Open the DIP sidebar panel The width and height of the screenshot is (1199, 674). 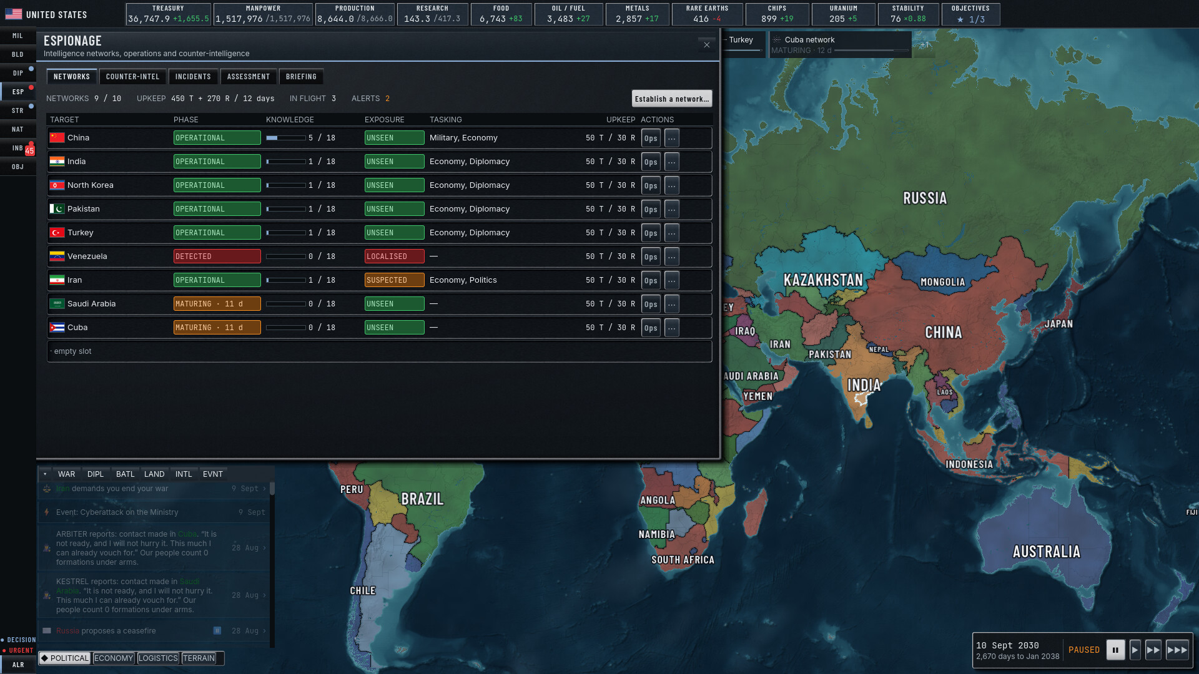click(x=17, y=73)
